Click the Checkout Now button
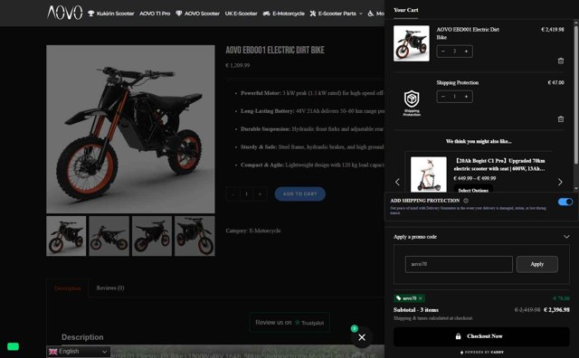 pyautogui.click(x=481, y=336)
